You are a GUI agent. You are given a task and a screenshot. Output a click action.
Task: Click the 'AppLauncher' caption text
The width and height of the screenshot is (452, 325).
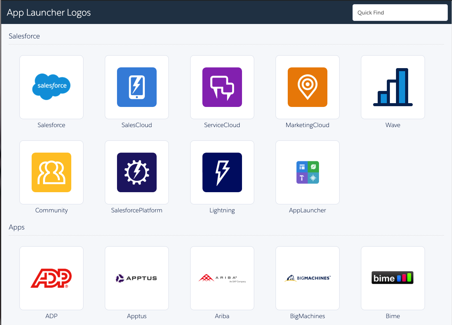(307, 210)
